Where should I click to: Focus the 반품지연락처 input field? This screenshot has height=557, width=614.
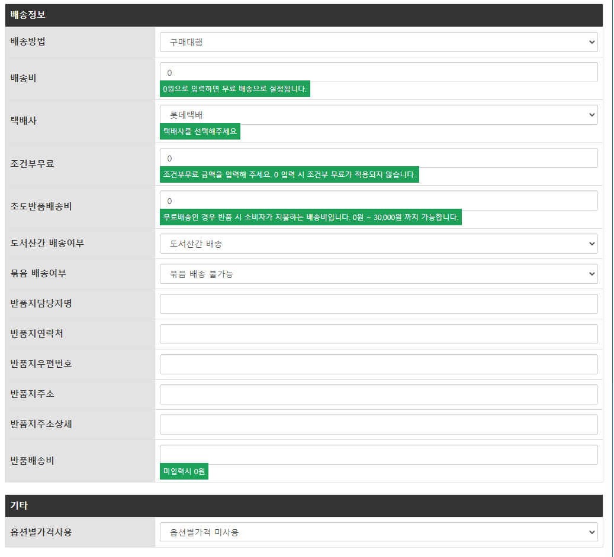(x=378, y=334)
